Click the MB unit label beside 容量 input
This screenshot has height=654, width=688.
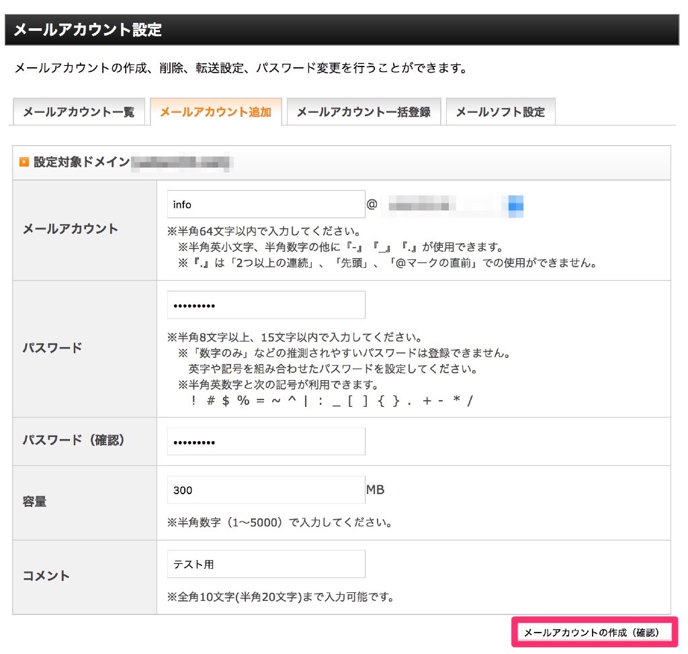(376, 489)
